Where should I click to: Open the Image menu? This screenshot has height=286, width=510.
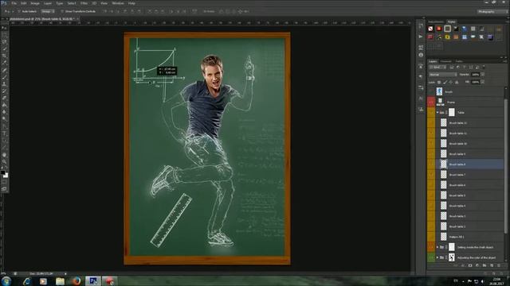[x=35, y=3]
